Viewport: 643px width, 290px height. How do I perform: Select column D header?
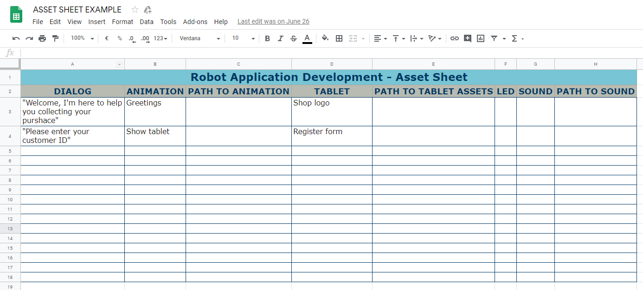[332, 64]
